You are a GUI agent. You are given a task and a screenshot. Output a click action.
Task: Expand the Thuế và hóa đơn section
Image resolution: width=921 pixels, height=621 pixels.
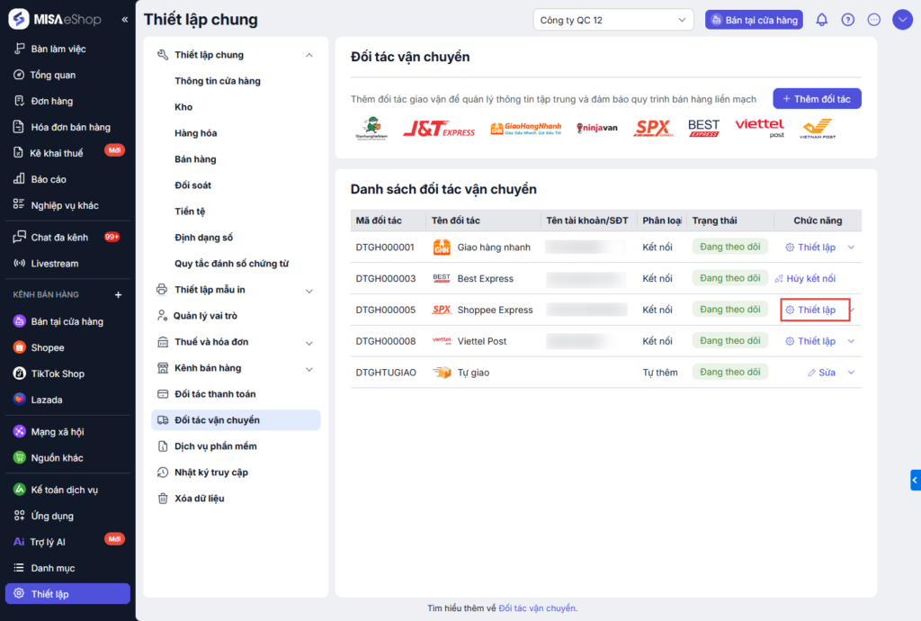tap(308, 342)
